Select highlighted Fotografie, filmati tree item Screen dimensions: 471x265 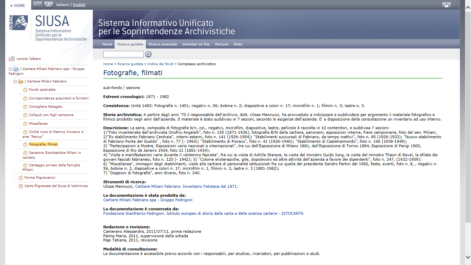click(x=43, y=144)
